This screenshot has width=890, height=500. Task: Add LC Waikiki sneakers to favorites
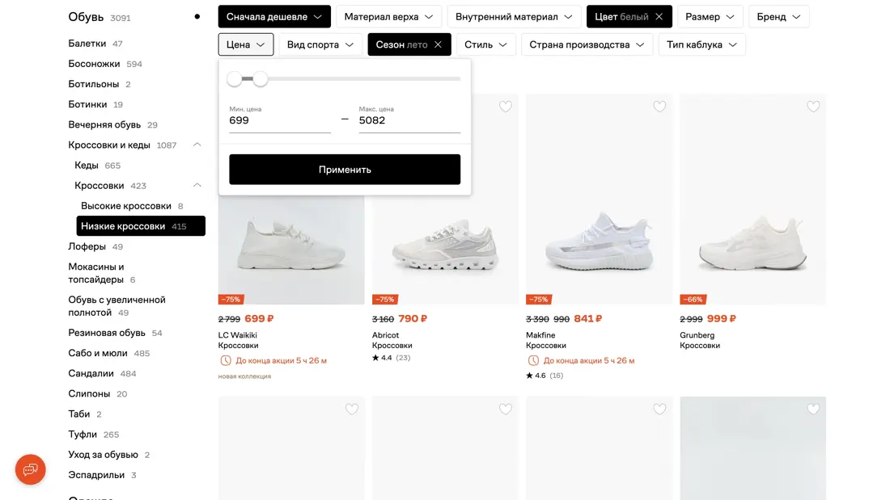(x=352, y=107)
